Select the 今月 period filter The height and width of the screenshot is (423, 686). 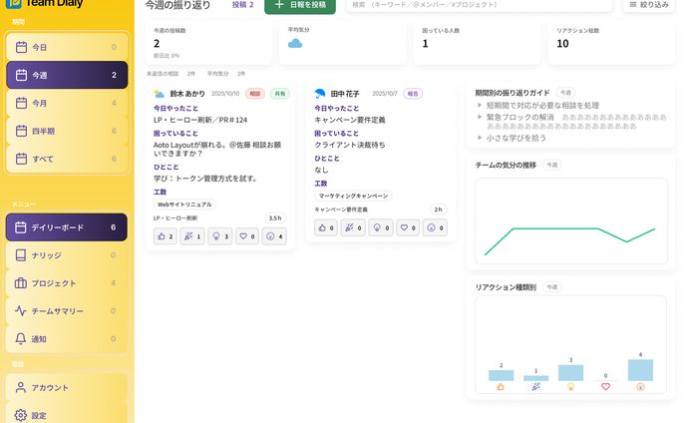[x=67, y=103]
